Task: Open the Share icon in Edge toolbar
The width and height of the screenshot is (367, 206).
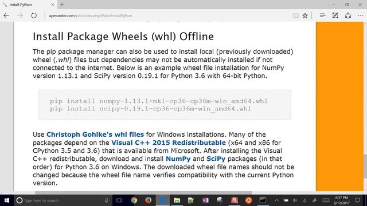Action: pyautogui.click(x=348, y=15)
